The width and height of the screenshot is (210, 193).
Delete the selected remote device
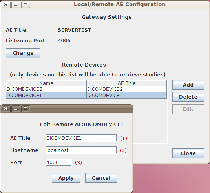coord(188,97)
